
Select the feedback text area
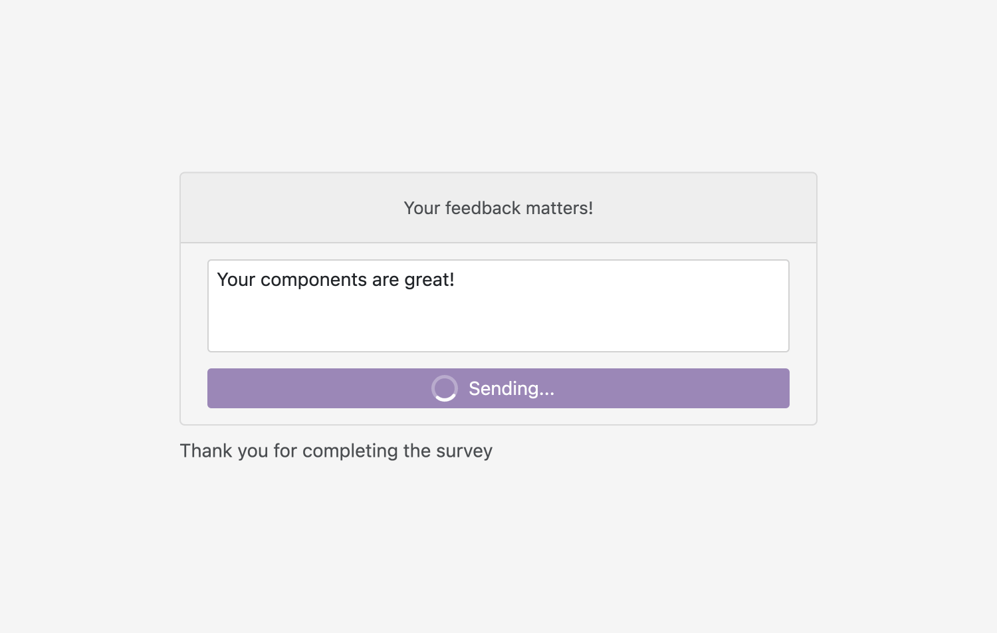(498, 306)
